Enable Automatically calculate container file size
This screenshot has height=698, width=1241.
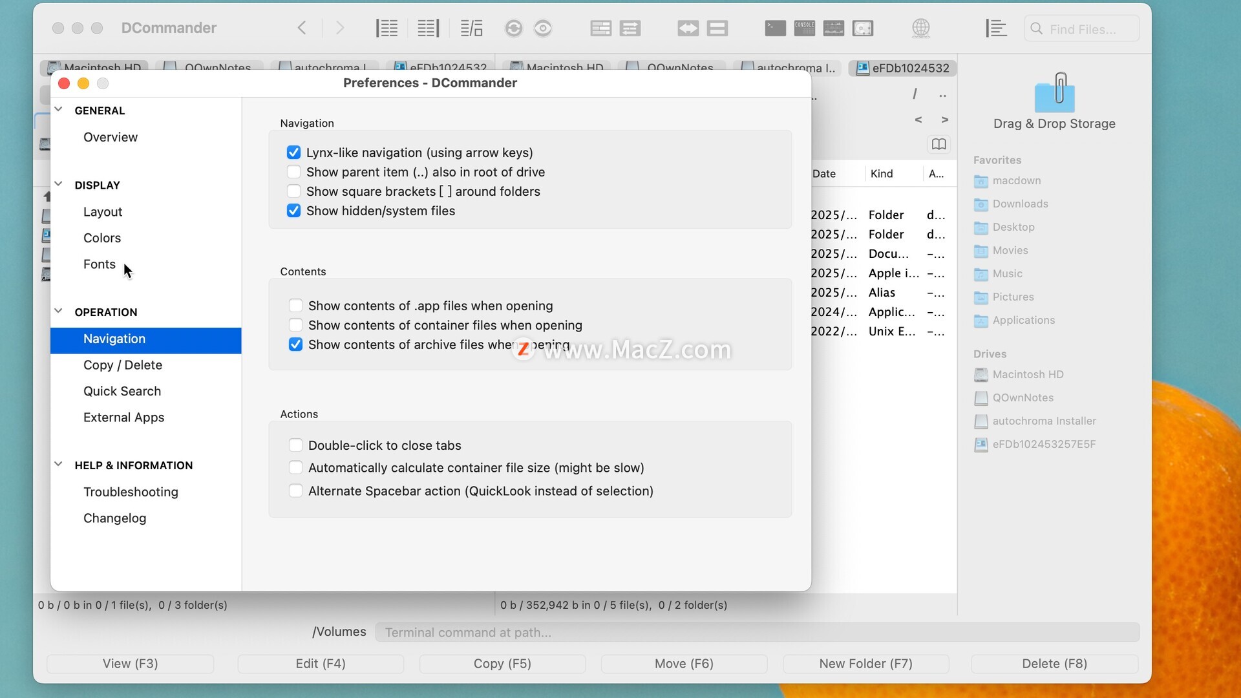click(295, 467)
